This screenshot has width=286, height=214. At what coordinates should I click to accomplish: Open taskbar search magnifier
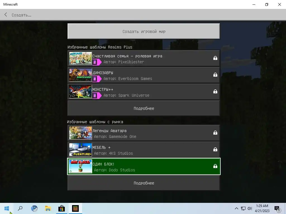[20, 208]
